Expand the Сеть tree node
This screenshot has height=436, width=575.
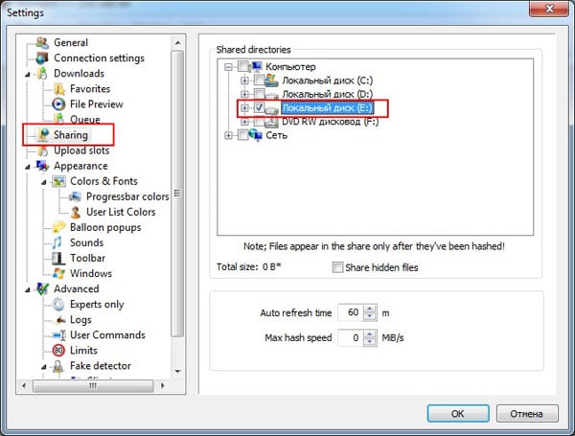coord(228,135)
